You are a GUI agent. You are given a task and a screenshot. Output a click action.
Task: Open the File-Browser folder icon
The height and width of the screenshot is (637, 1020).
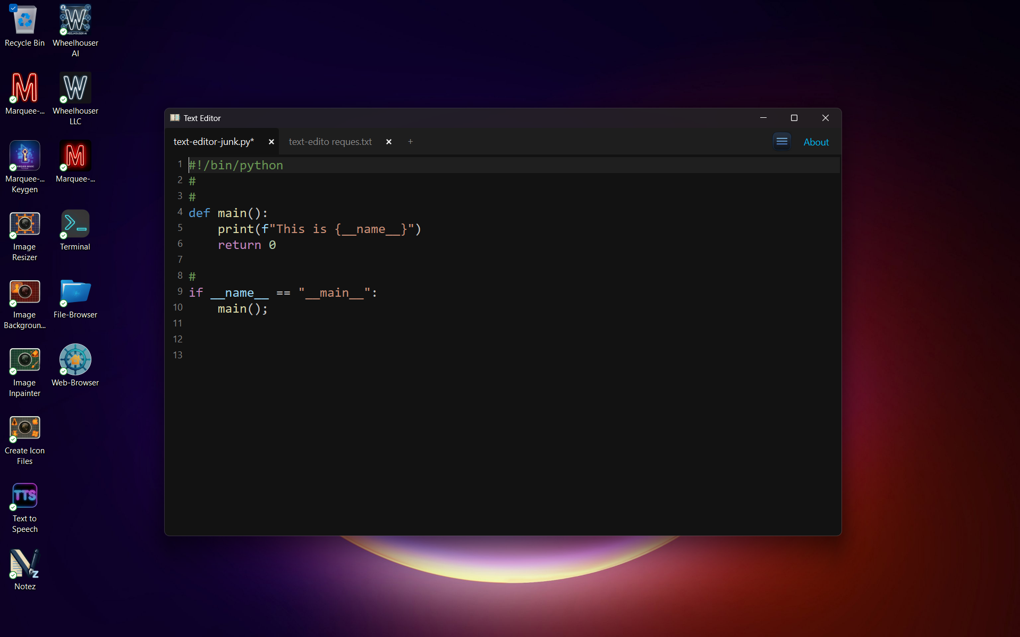pyautogui.click(x=75, y=298)
